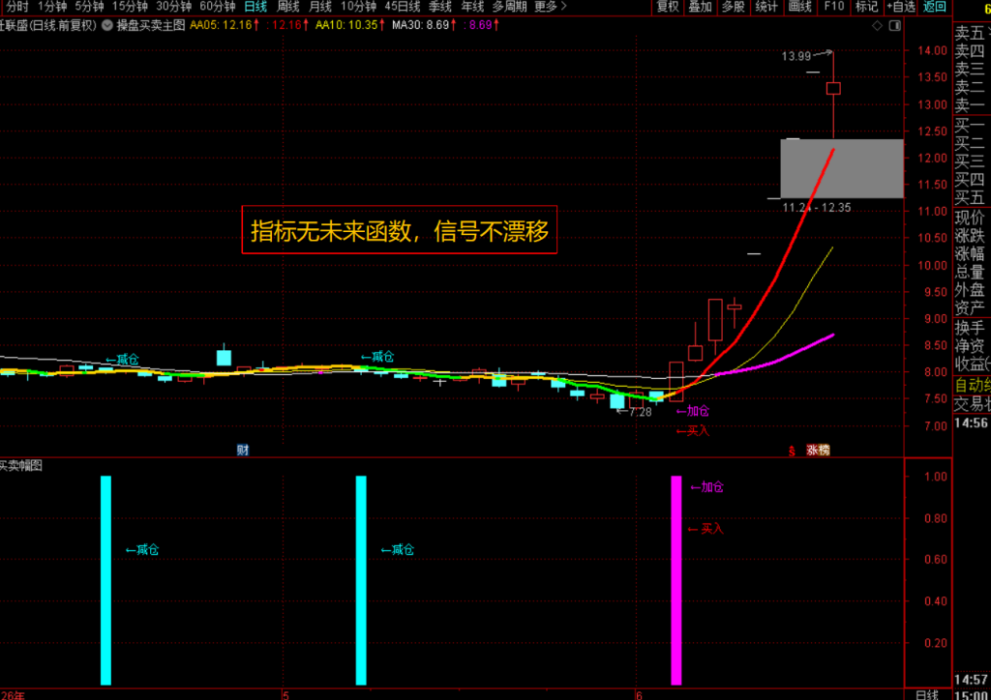Expand the 更多 periods menu
The width and height of the screenshot is (991, 700).
pyautogui.click(x=551, y=7)
